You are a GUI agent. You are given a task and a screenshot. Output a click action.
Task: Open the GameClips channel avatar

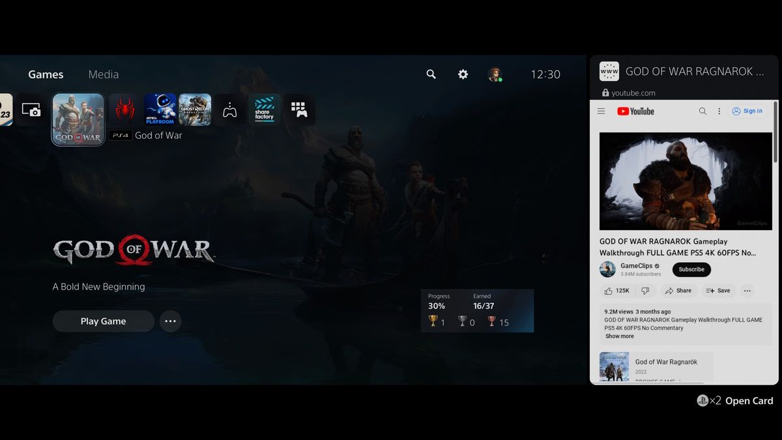point(607,269)
